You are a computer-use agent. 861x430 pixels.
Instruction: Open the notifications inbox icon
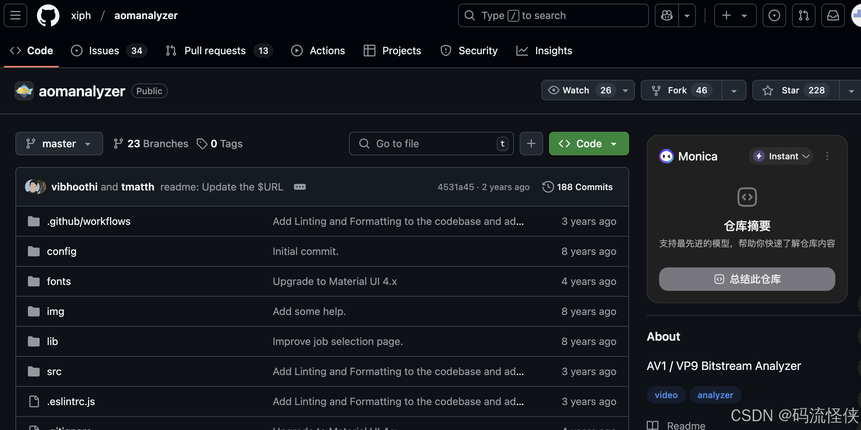click(833, 15)
